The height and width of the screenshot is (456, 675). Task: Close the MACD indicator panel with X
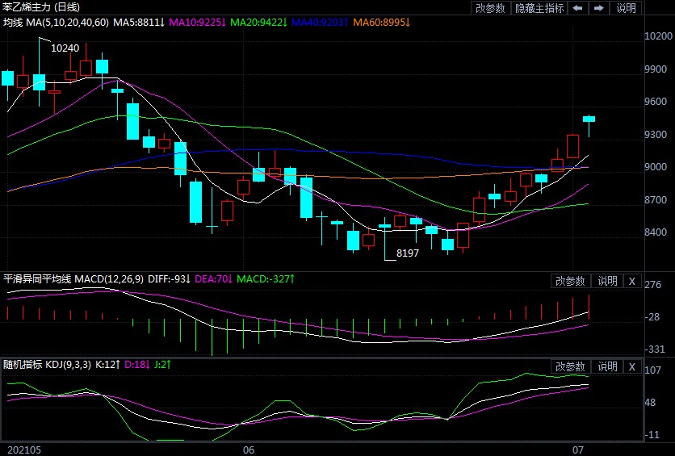[632, 281]
